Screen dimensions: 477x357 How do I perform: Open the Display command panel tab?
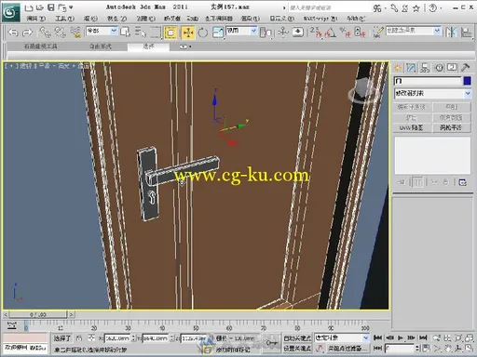452,67
